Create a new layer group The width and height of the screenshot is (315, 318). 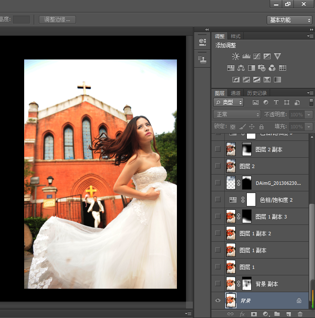[277, 314]
